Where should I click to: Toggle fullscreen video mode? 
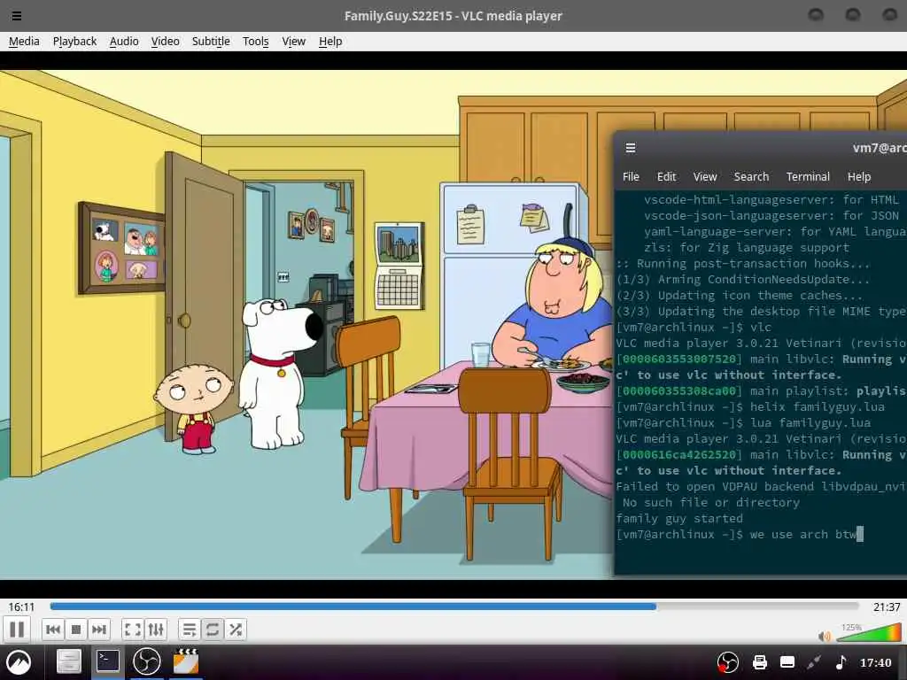[133, 630]
